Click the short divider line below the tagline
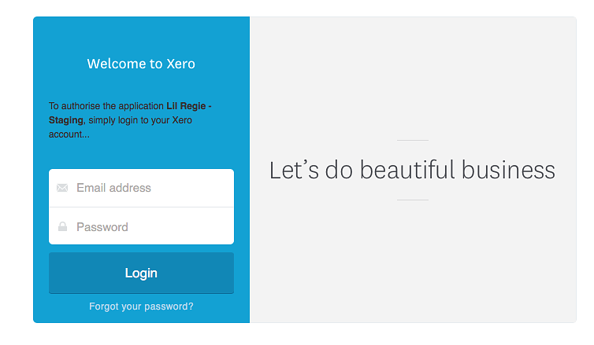 click(x=412, y=200)
